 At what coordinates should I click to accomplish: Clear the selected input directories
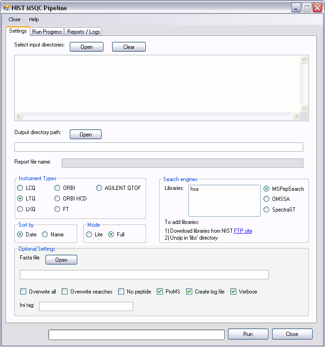(129, 47)
